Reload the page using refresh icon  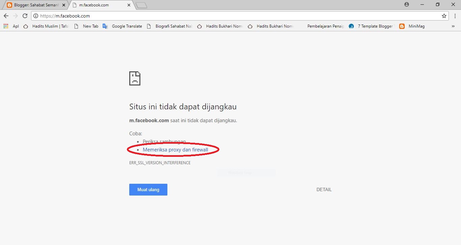25,15
